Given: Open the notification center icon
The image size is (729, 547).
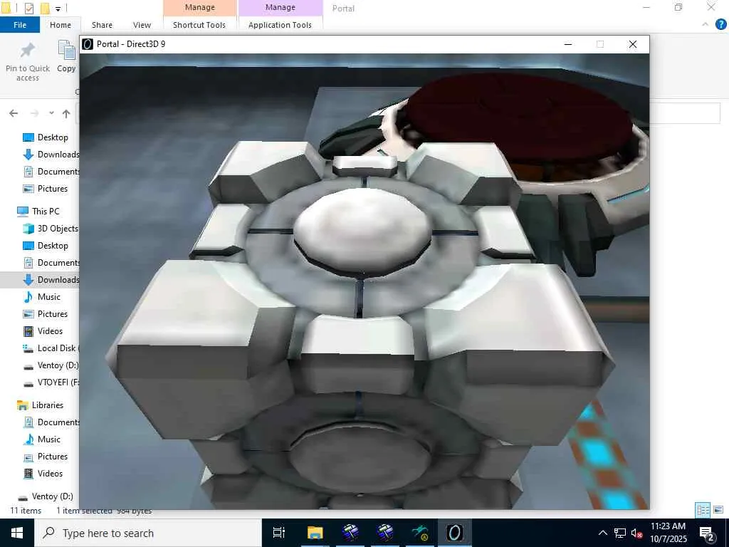Looking at the screenshot, I should (707, 533).
